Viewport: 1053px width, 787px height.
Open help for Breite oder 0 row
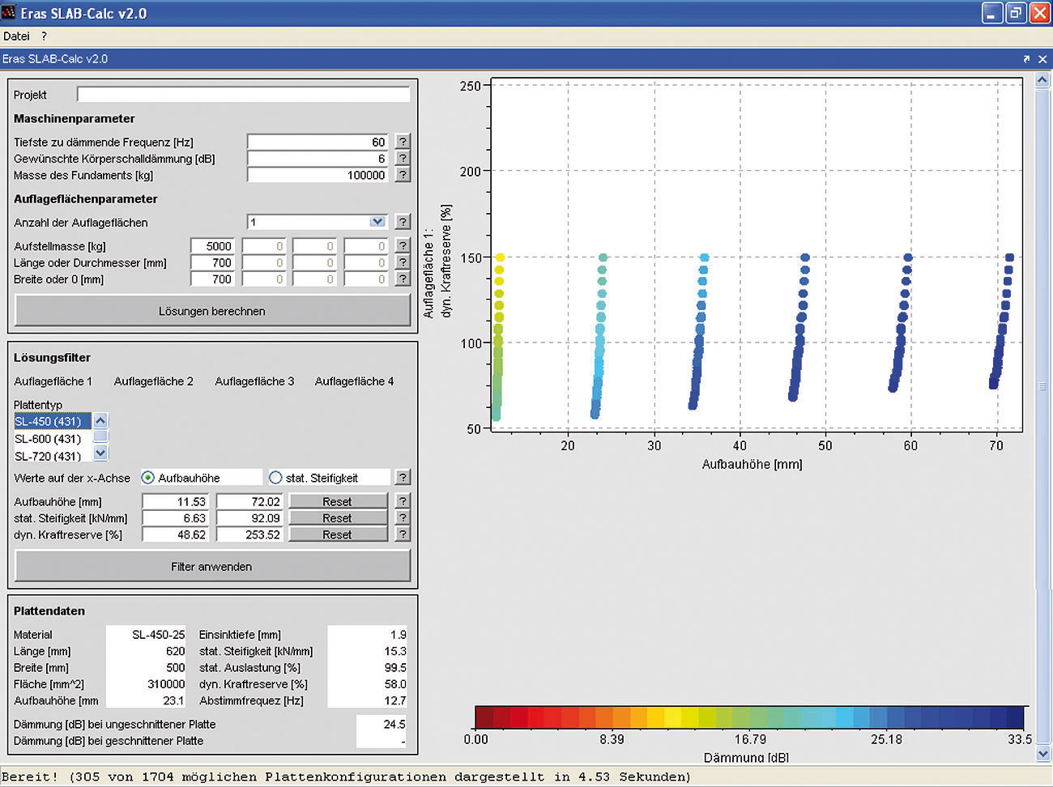(403, 279)
